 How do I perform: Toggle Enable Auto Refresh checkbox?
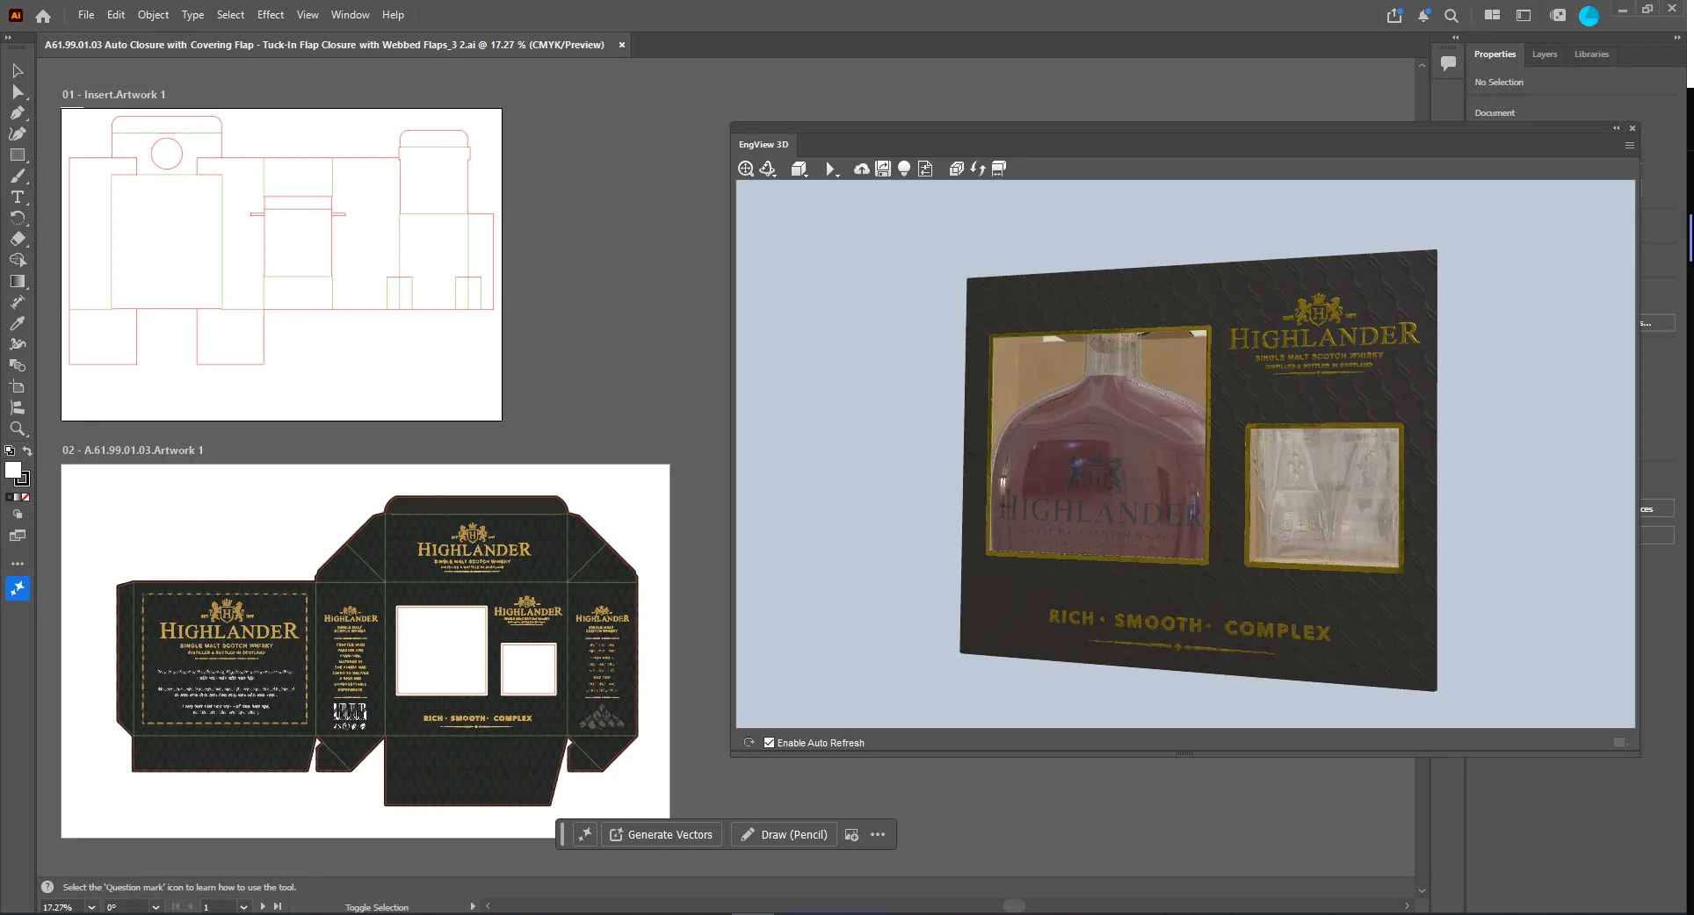click(769, 743)
